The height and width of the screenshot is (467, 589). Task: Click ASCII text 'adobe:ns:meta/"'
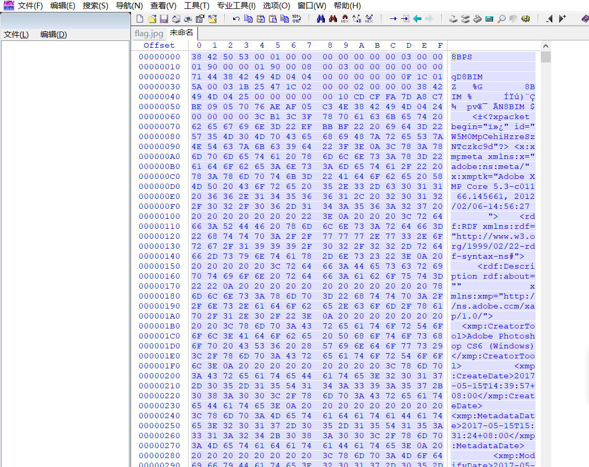pyautogui.click(x=490, y=166)
